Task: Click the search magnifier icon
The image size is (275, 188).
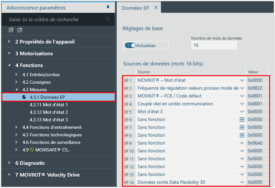Action: tap(108, 20)
